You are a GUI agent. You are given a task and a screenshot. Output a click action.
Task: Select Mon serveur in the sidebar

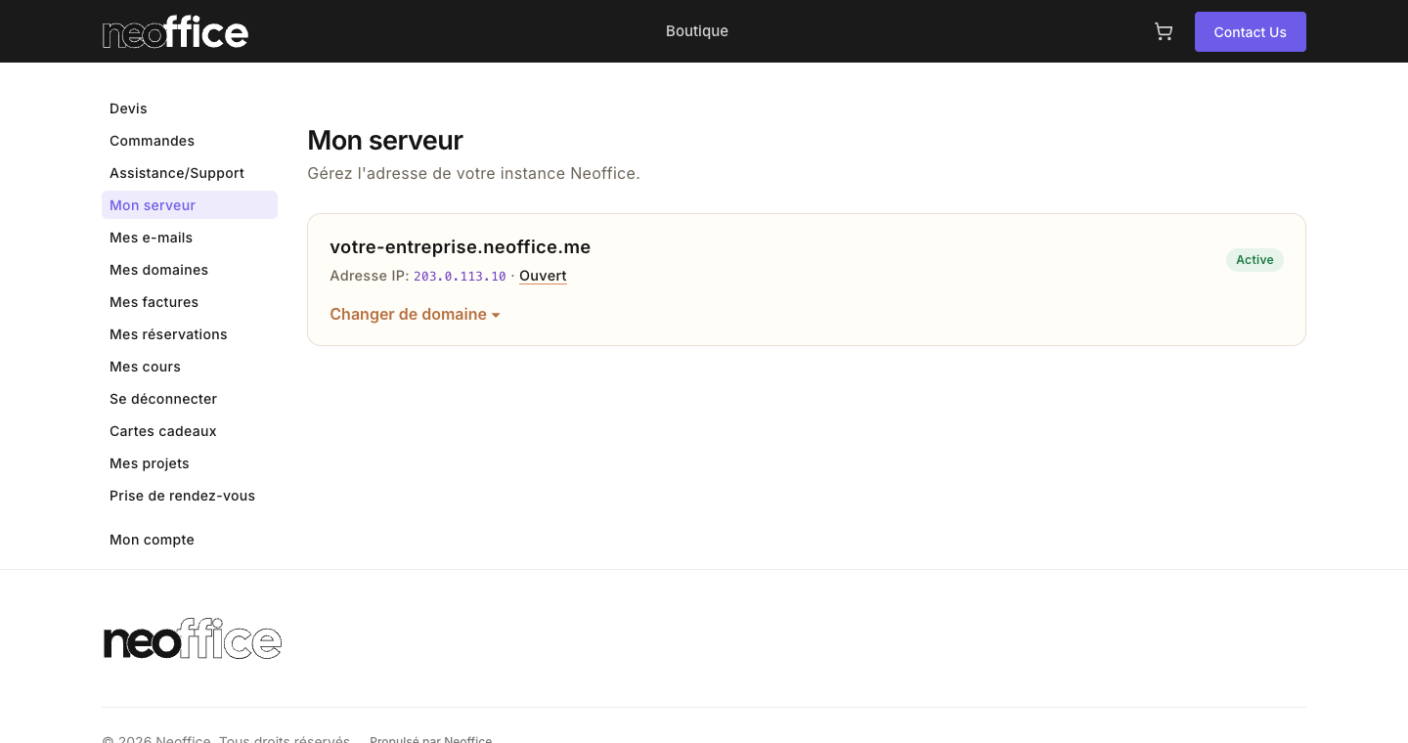tap(190, 205)
